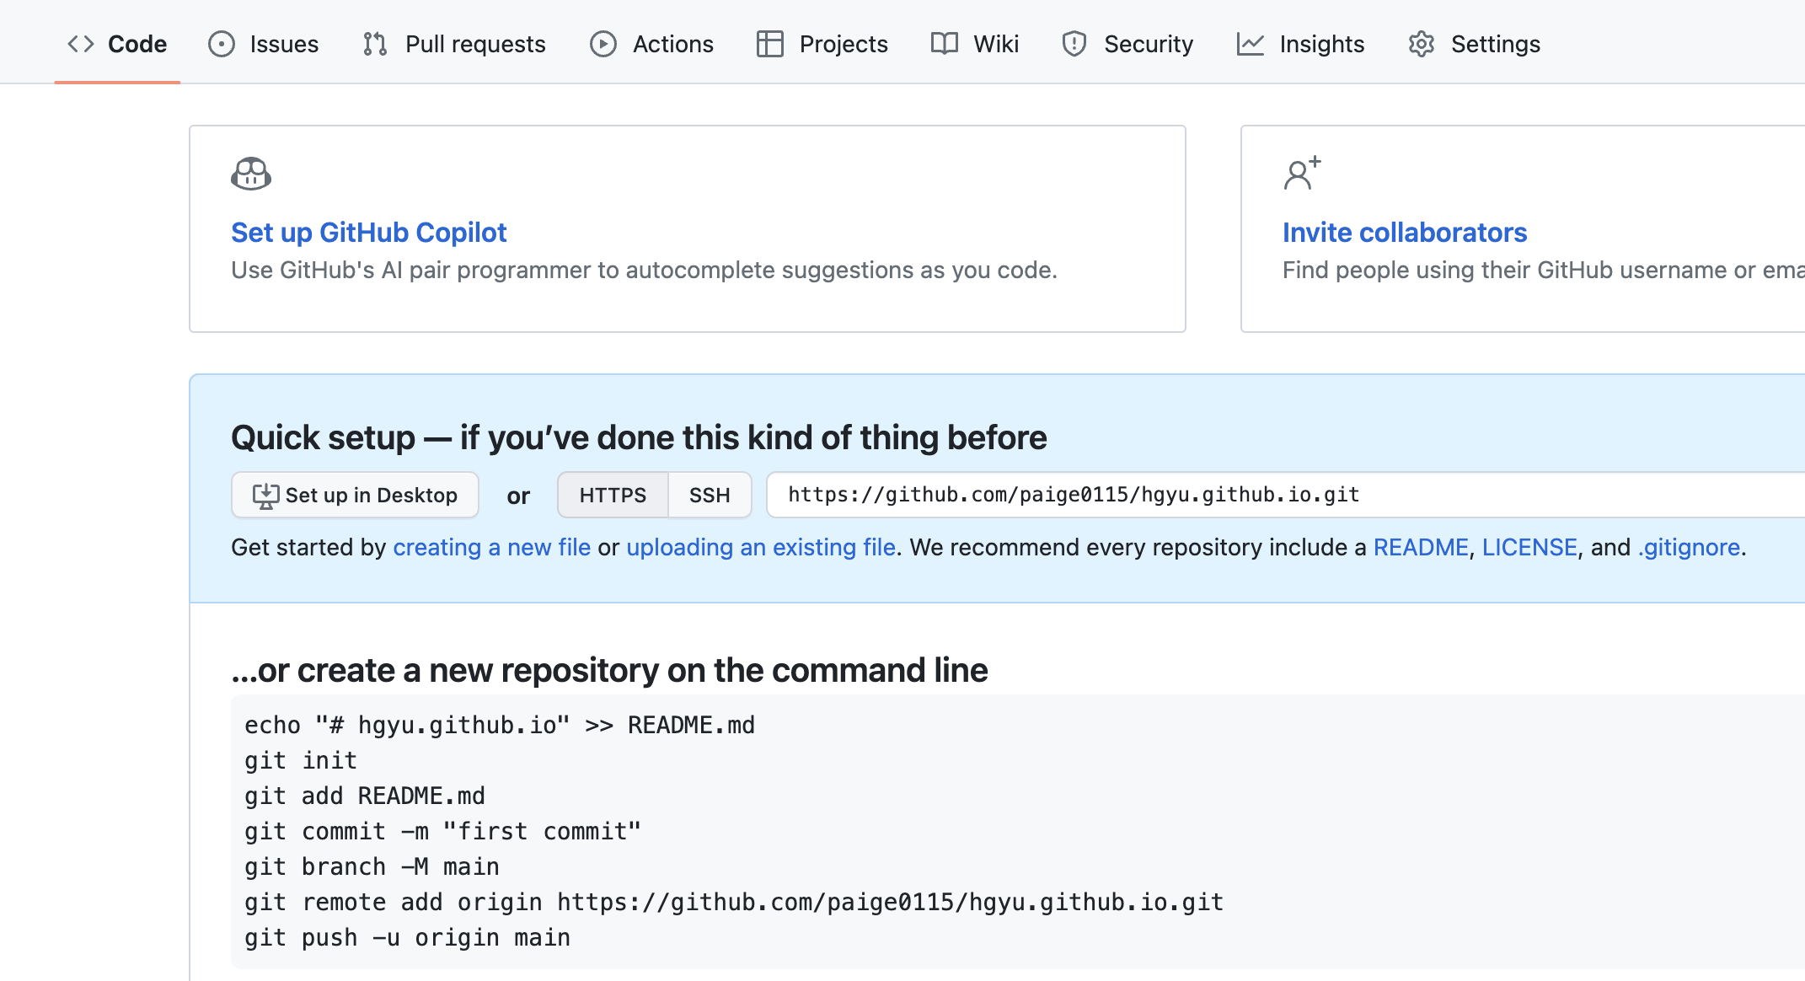This screenshot has height=981, width=1805.
Task: Click the Wiki book icon
Action: tap(945, 44)
